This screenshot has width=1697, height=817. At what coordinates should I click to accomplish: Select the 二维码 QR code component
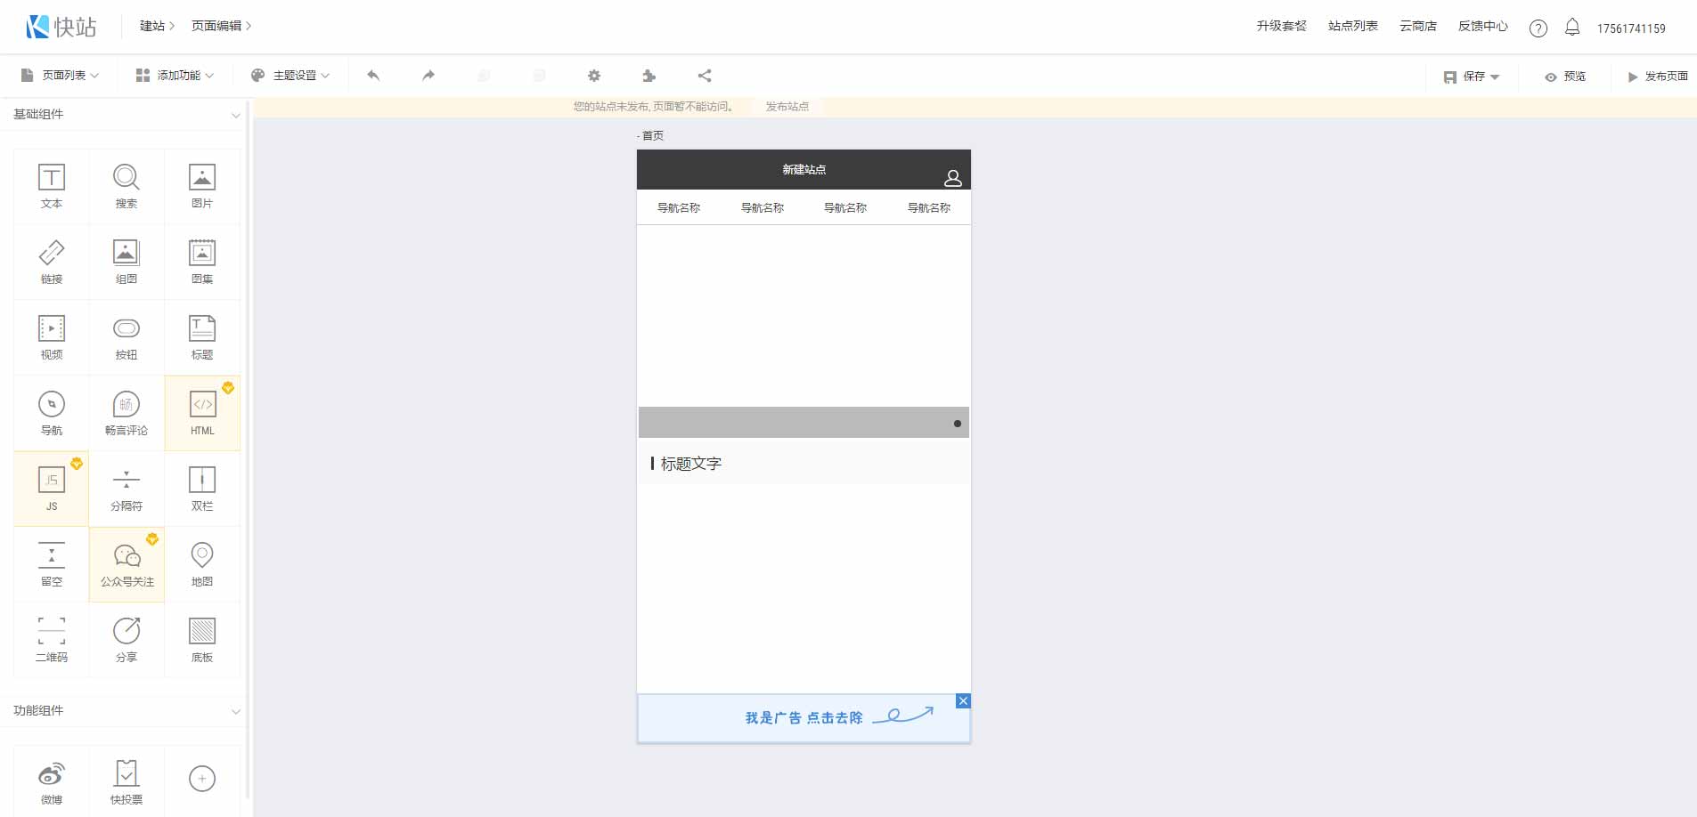click(x=51, y=639)
